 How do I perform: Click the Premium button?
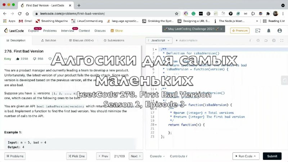[x=240, y=31]
